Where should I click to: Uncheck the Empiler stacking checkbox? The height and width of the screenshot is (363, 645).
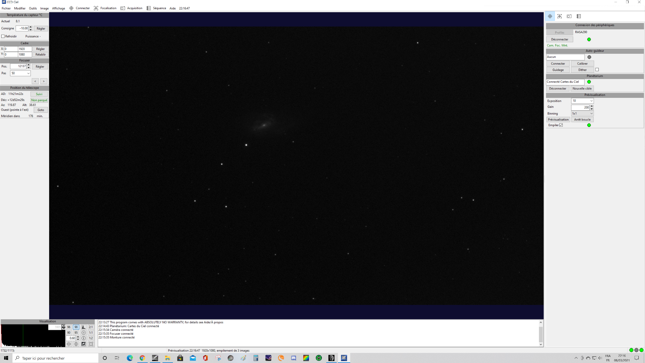(x=561, y=125)
